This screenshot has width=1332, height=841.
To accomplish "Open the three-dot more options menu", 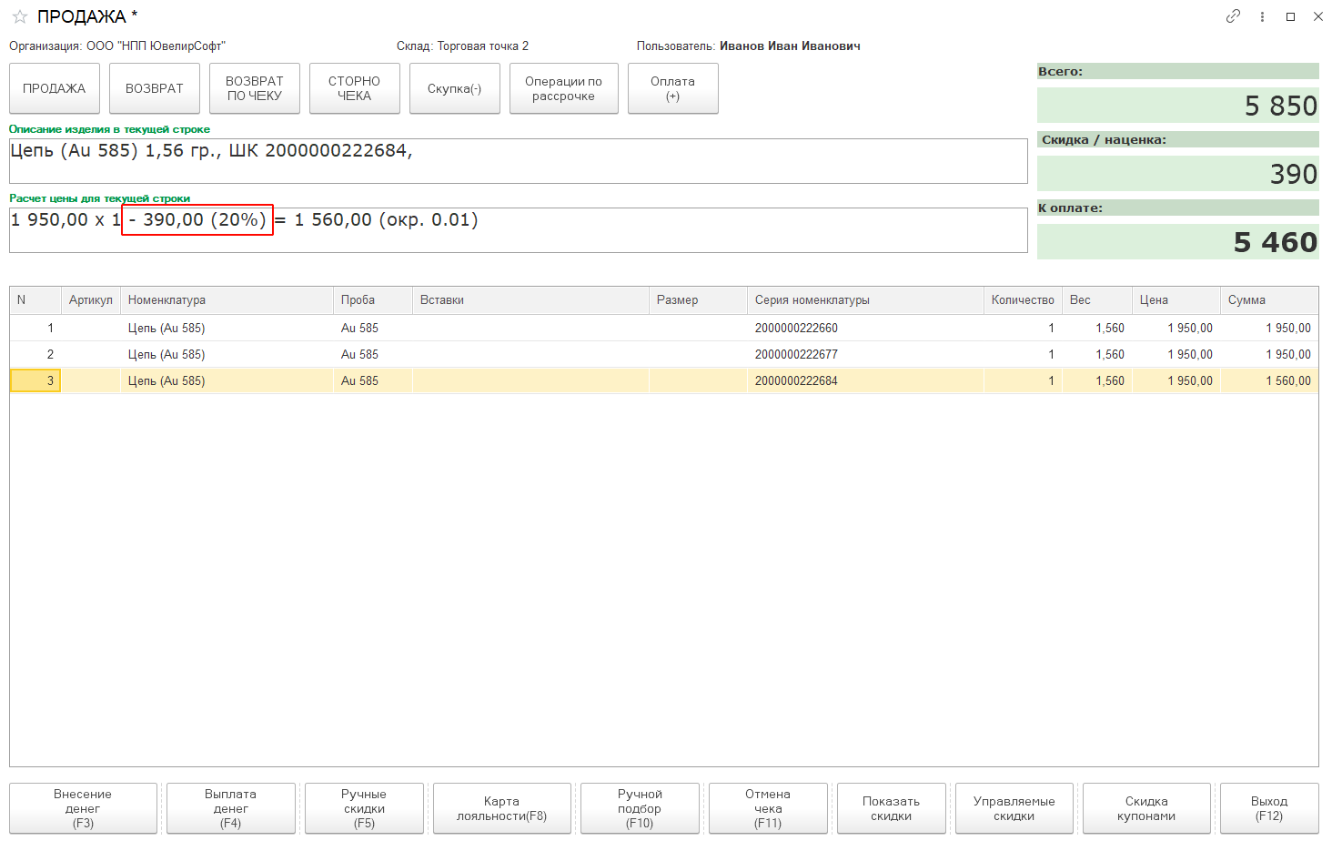I will click(x=1262, y=16).
